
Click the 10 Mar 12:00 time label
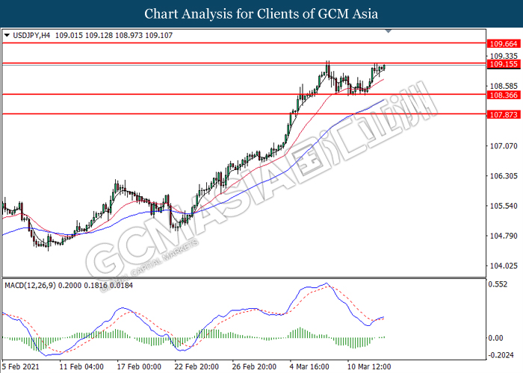[x=369, y=367]
